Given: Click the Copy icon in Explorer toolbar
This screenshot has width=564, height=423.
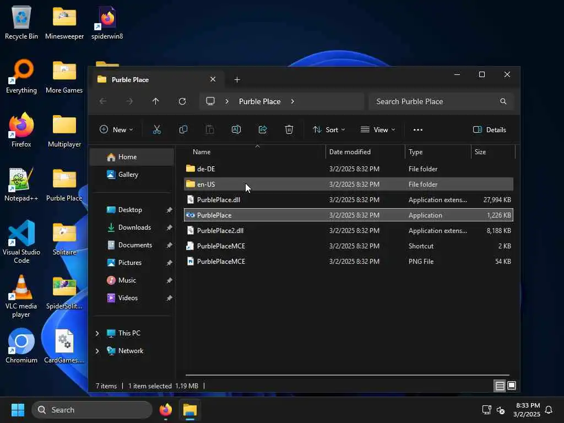Looking at the screenshot, I should [183, 130].
